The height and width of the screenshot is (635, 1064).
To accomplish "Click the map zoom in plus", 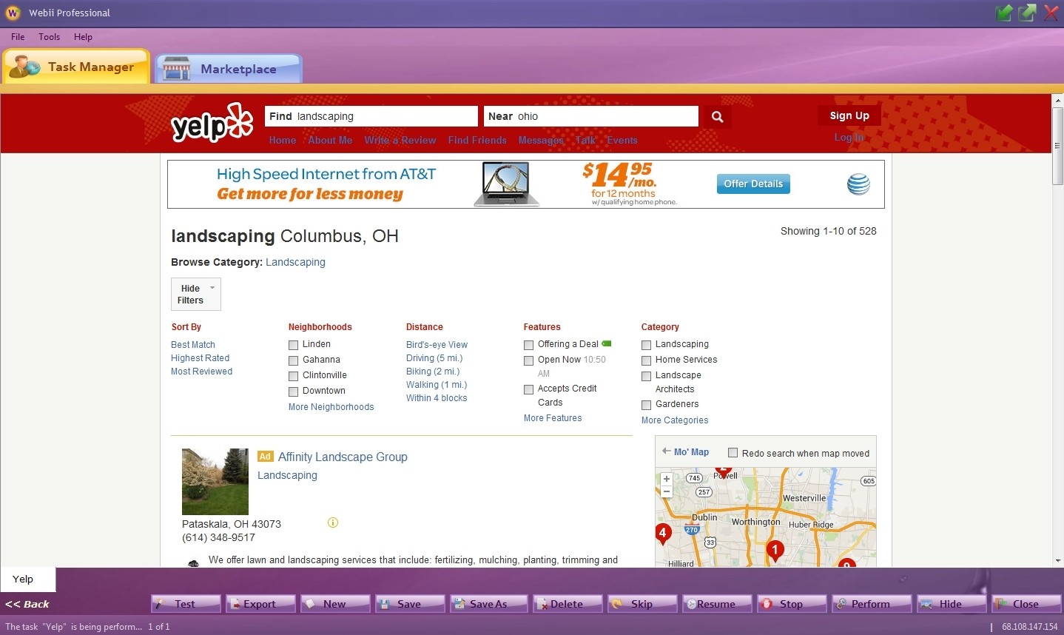I will click(x=667, y=479).
